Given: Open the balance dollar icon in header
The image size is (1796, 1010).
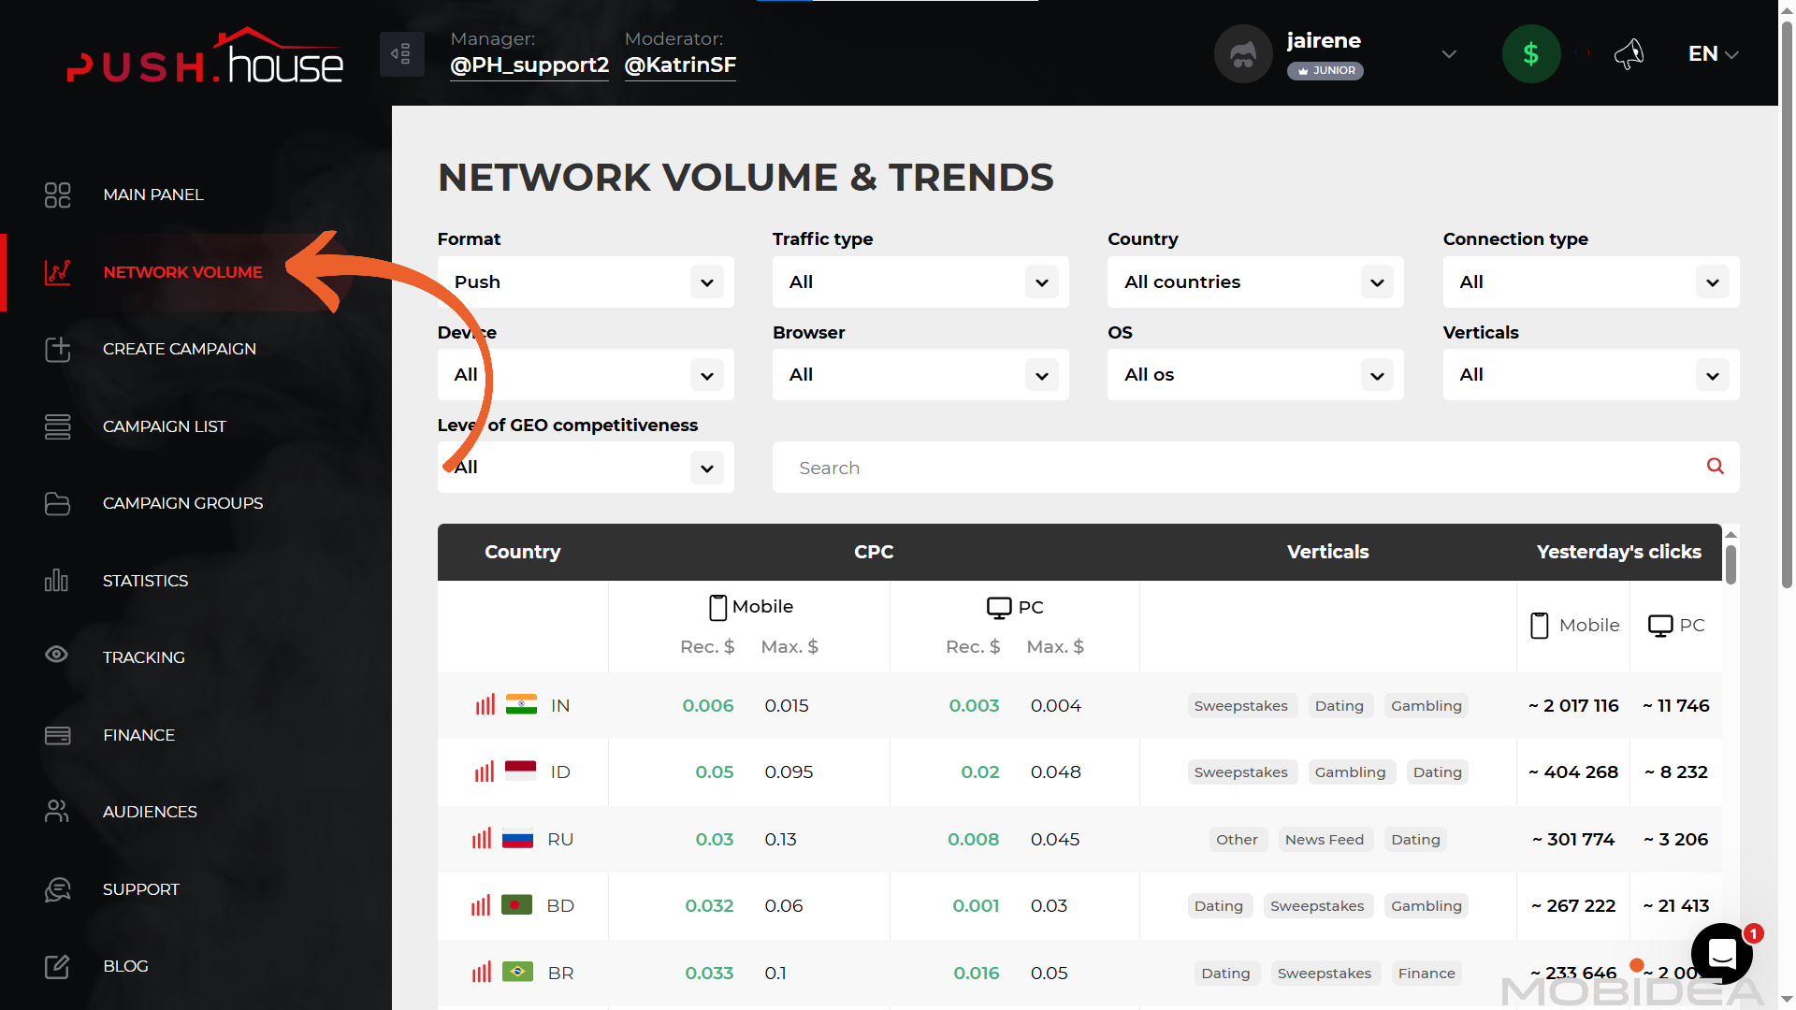Looking at the screenshot, I should (1530, 53).
